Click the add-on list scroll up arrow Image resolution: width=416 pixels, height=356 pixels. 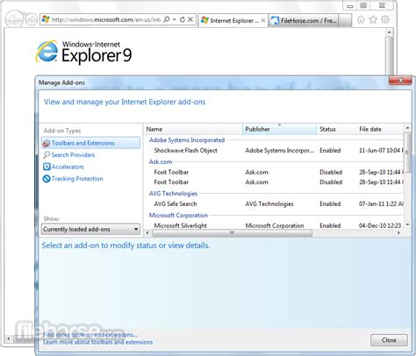click(x=407, y=128)
